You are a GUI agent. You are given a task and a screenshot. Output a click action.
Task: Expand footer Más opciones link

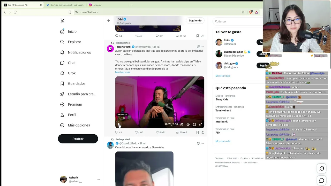pos(251,162)
